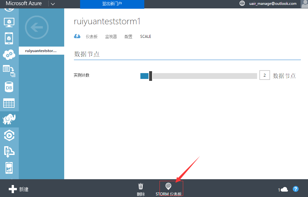Image resolution: width=308 pixels, height=197 pixels.
Task: Switch to the 配置 tab
Action: tap(128, 37)
